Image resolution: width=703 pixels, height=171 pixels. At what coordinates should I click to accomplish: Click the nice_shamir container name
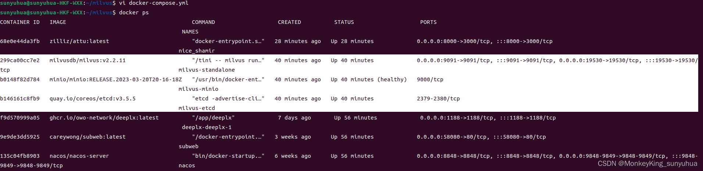click(x=197, y=51)
